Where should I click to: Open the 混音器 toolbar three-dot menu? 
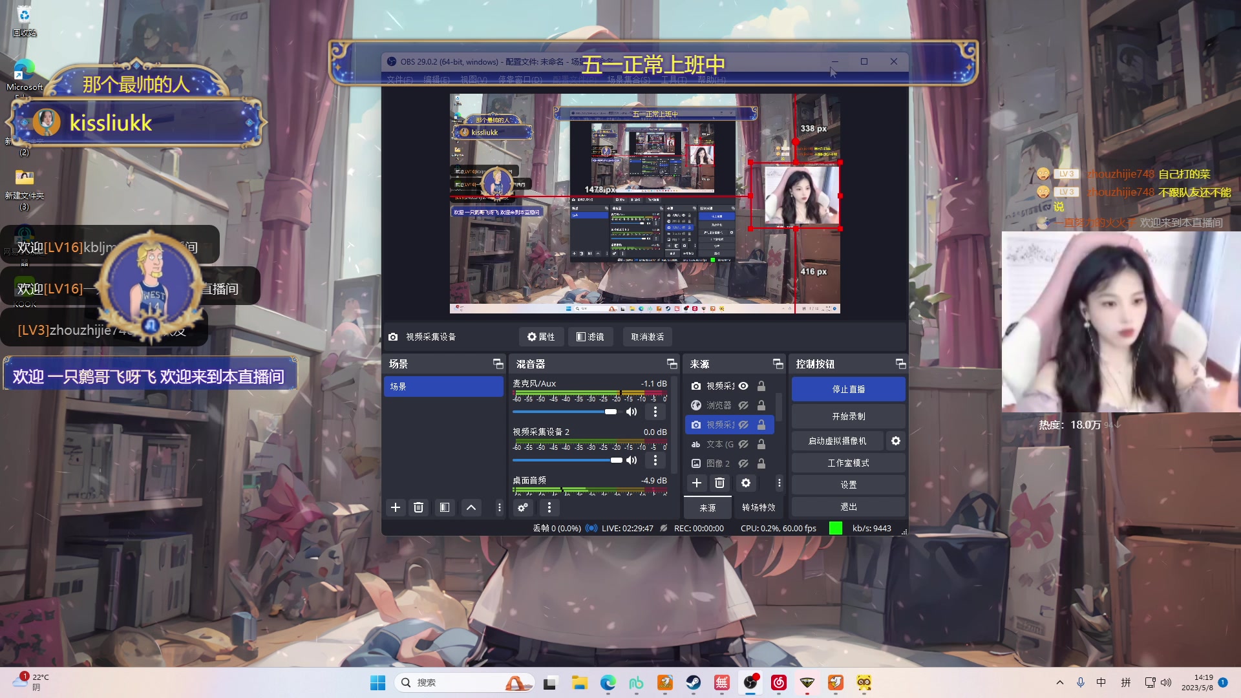click(549, 507)
